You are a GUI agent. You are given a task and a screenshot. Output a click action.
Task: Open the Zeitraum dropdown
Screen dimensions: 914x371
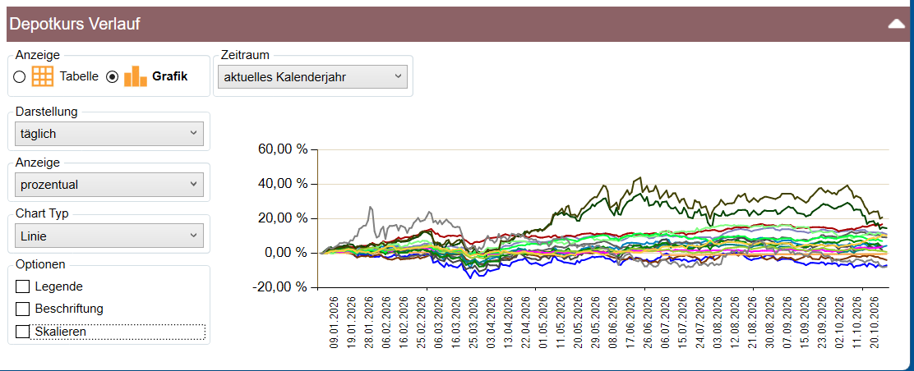(x=312, y=76)
